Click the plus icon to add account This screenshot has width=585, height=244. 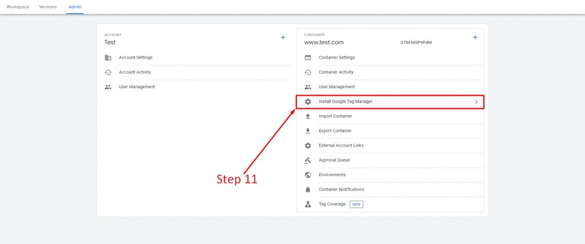[x=283, y=37]
